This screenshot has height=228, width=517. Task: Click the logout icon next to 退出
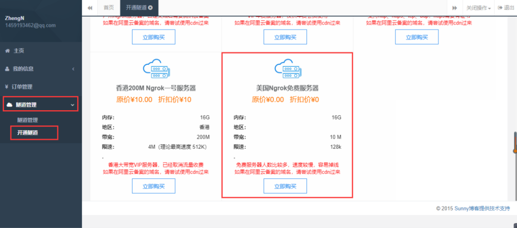point(500,8)
